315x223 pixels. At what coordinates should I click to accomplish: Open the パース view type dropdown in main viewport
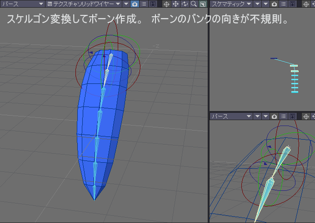22,4
